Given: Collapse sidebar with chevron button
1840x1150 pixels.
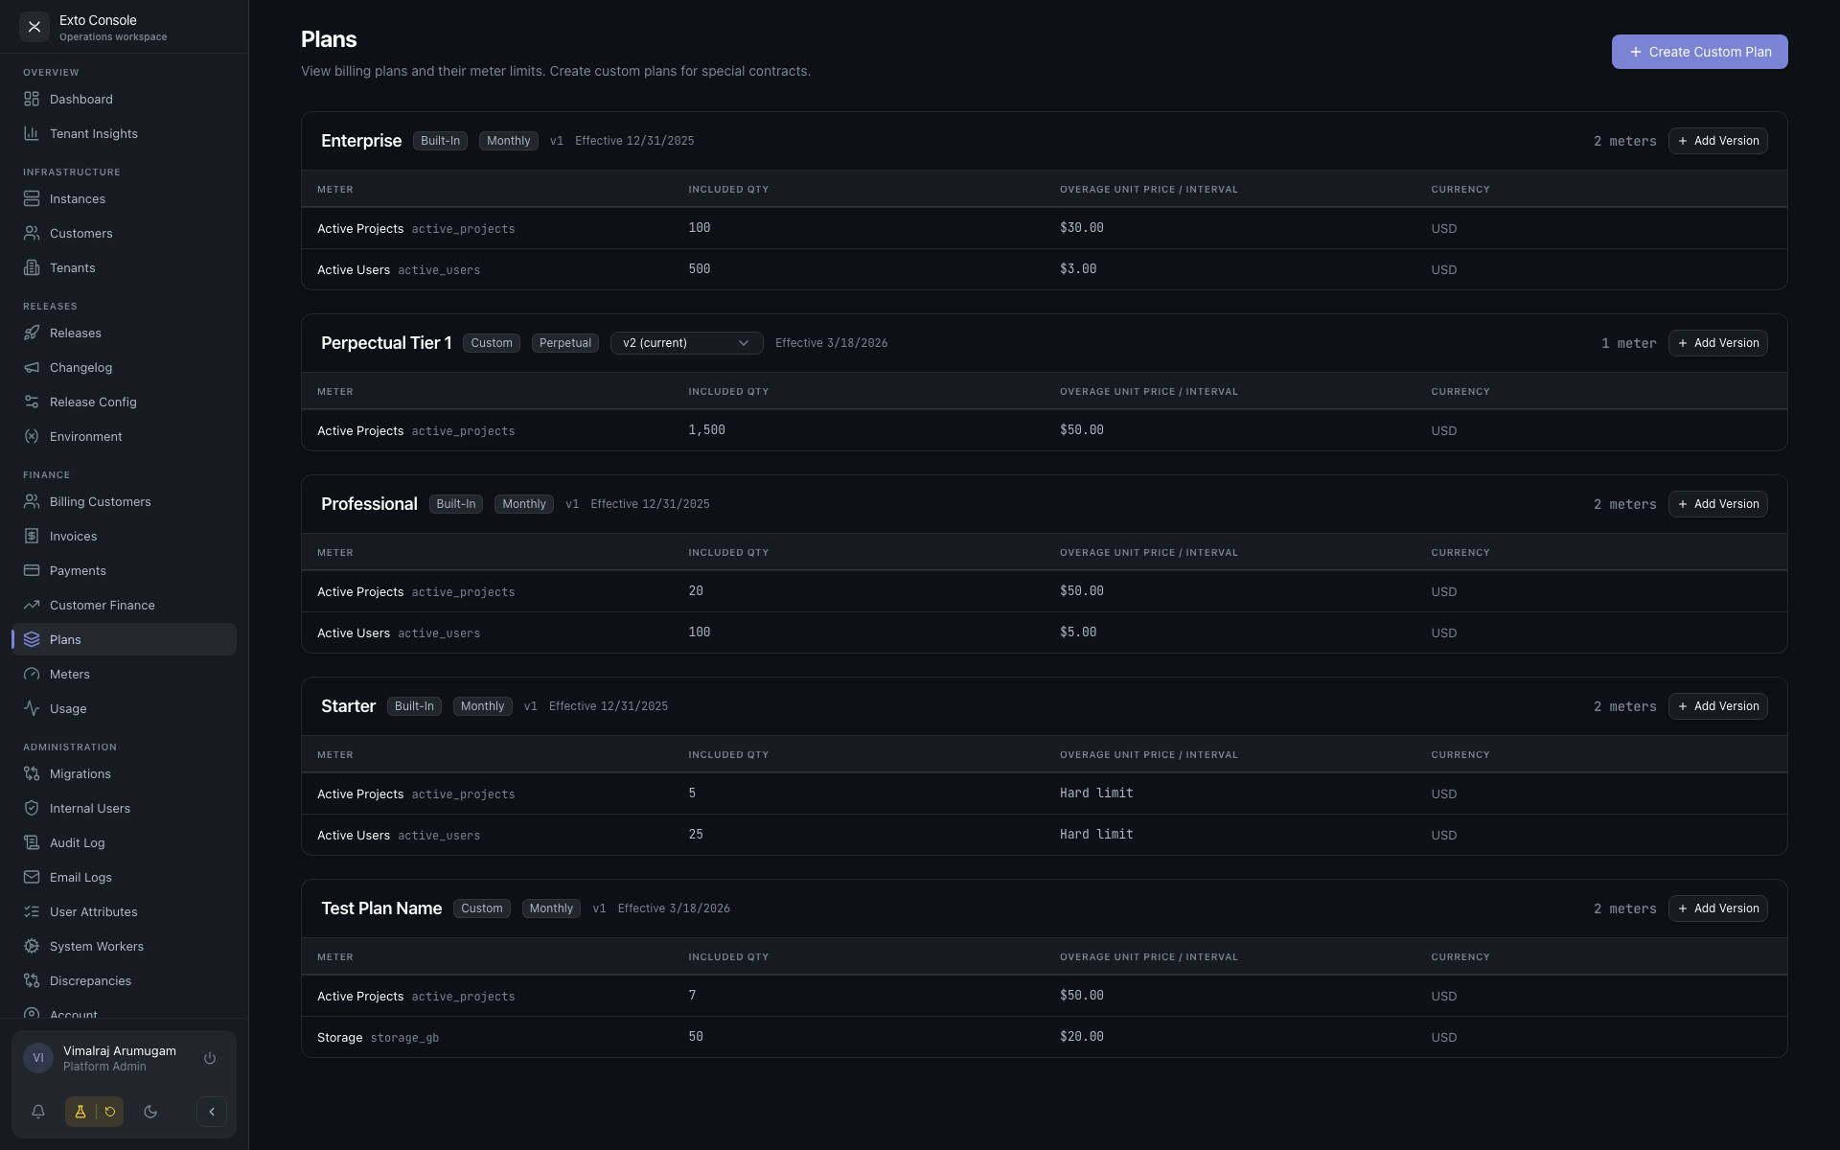Looking at the screenshot, I should [212, 1112].
